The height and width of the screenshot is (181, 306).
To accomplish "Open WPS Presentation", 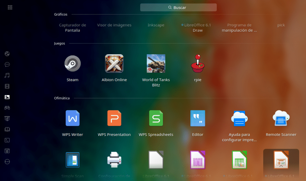I will pyautogui.click(x=114, y=118).
